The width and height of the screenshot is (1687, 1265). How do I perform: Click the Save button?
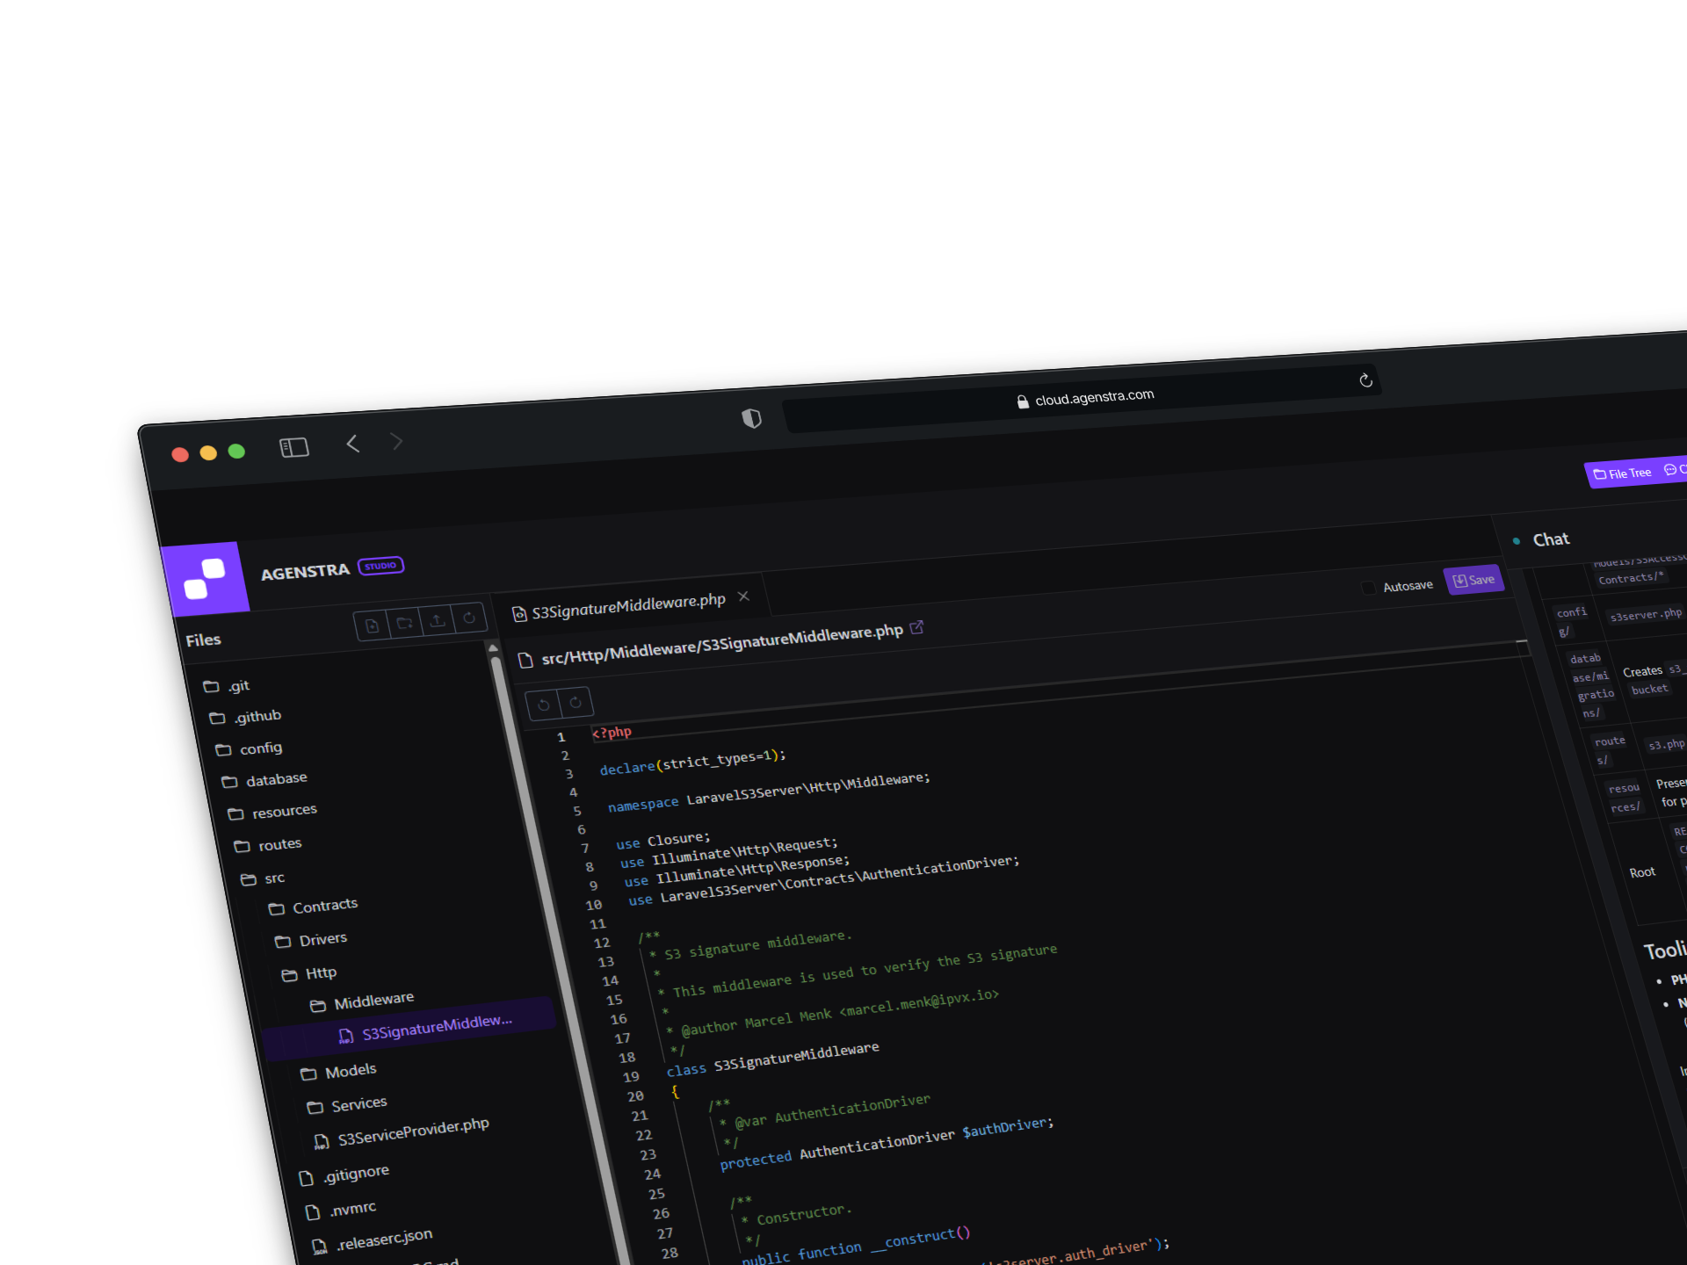click(x=1474, y=580)
